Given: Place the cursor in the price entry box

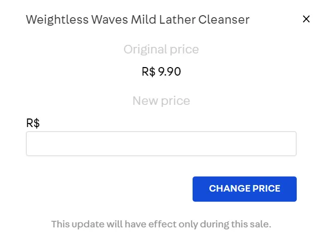Looking at the screenshot, I should point(161,144).
